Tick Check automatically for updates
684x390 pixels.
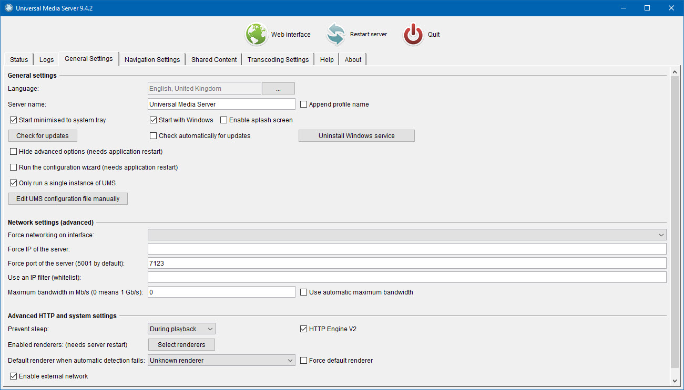pyautogui.click(x=154, y=136)
